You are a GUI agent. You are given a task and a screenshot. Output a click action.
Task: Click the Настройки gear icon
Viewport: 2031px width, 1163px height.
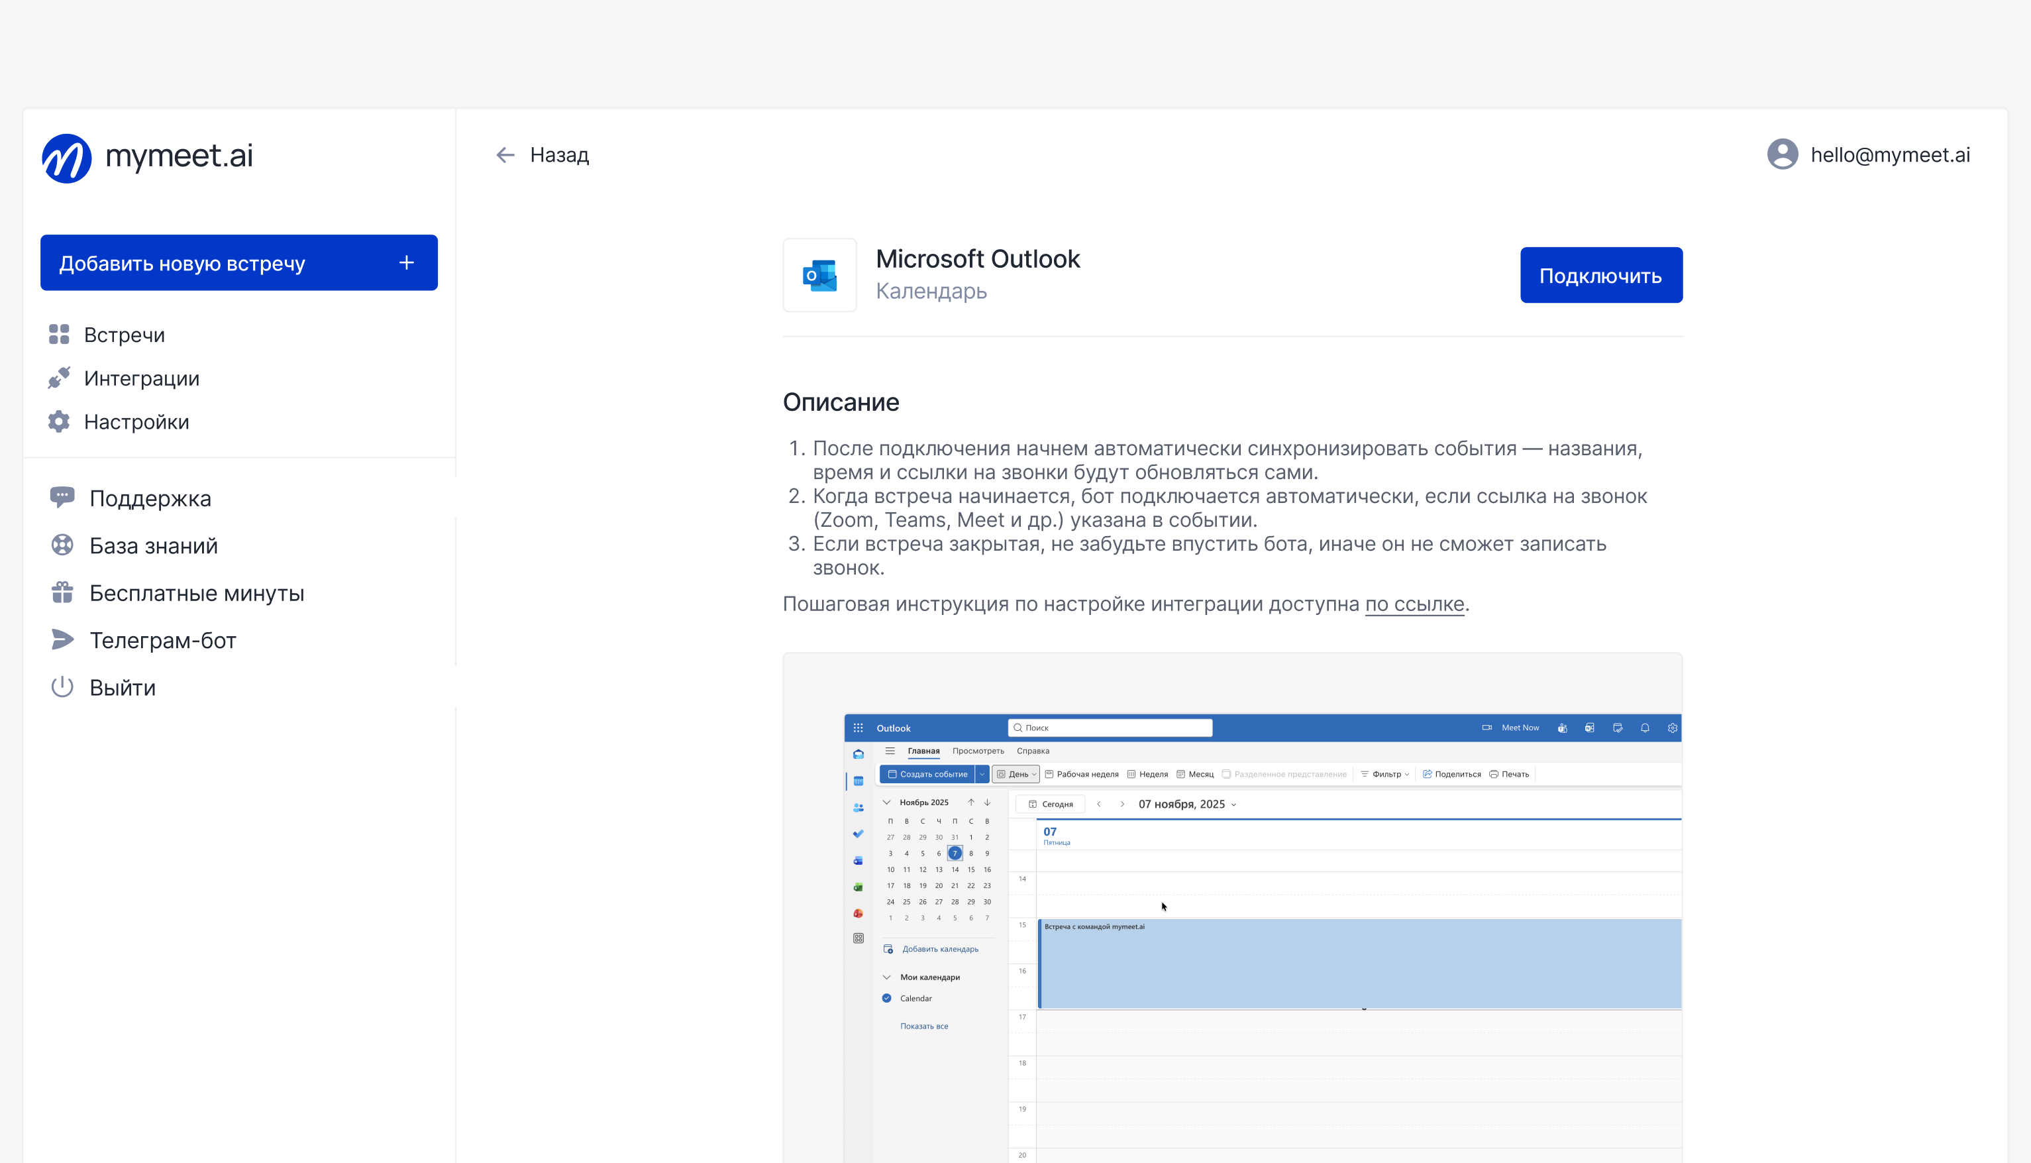coord(59,421)
